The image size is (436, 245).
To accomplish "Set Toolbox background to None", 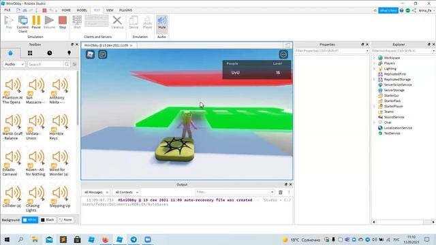I will pos(65,220).
